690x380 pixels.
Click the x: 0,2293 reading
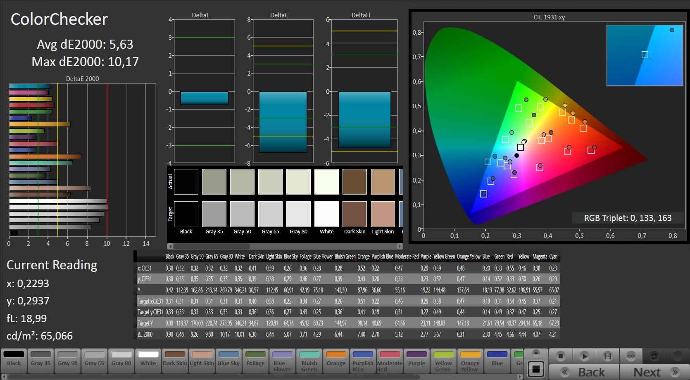click(x=28, y=283)
